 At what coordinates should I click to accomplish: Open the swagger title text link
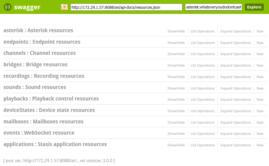tap(27, 7)
